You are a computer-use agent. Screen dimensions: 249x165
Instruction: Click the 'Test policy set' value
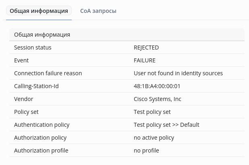(152, 112)
